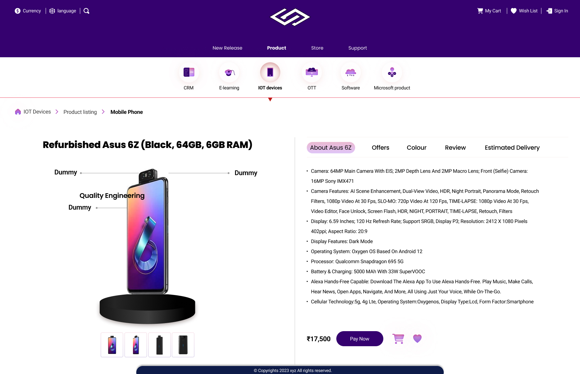Image resolution: width=580 pixels, height=374 pixels.
Task: Open the search magnifier icon
Action: (x=86, y=11)
